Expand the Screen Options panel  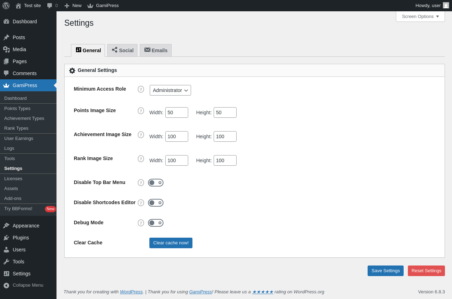(420, 17)
